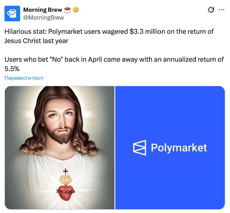Image resolution: width=230 pixels, height=213 pixels.
Task: Click the 'Polymarket' wordmark on the blue tile
Action: 178,148
